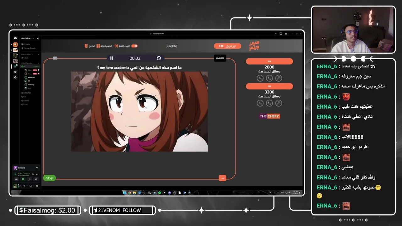Click the Add a Server plus icon

15,72
